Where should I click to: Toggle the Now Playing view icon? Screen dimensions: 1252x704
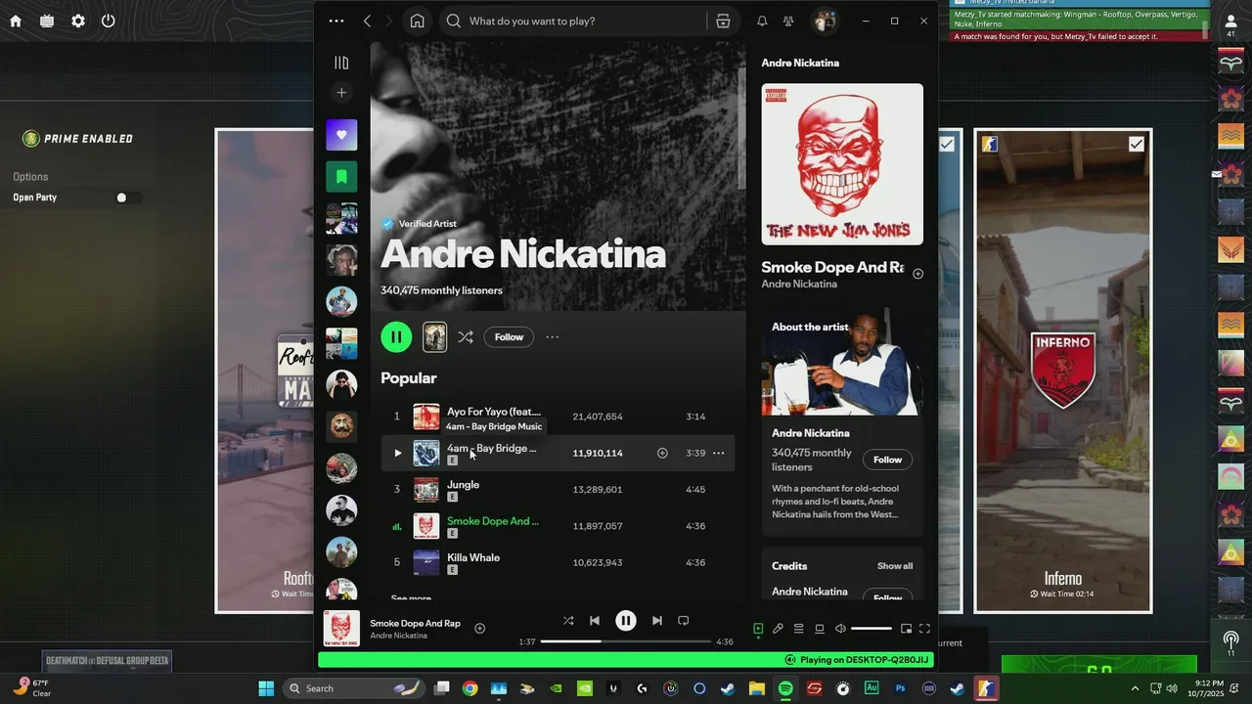click(x=758, y=629)
